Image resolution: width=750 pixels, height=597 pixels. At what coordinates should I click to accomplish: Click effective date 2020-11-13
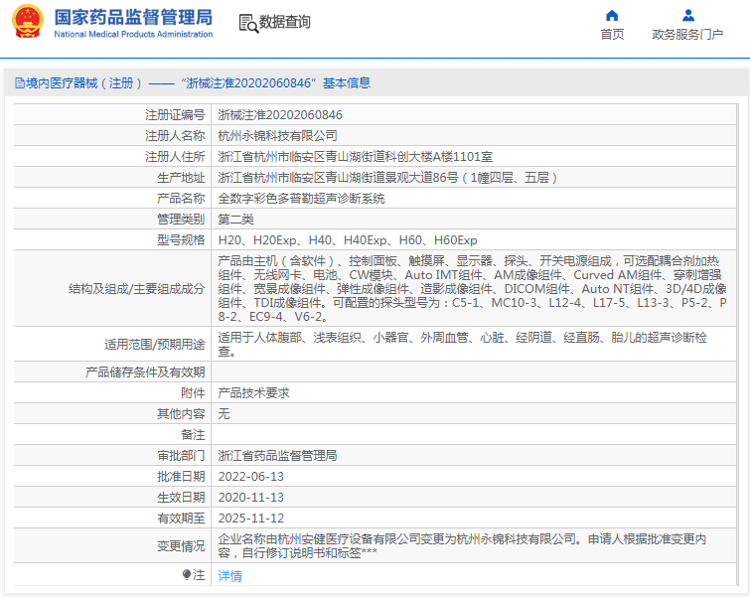pyautogui.click(x=251, y=498)
